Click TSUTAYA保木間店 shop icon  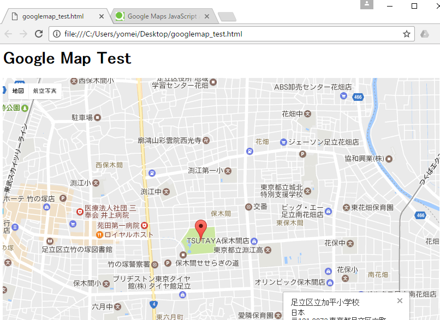(x=254, y=241)
